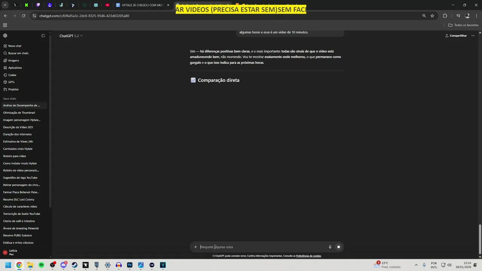Open browser extensions puzzle icon

(x=445, y=16)
